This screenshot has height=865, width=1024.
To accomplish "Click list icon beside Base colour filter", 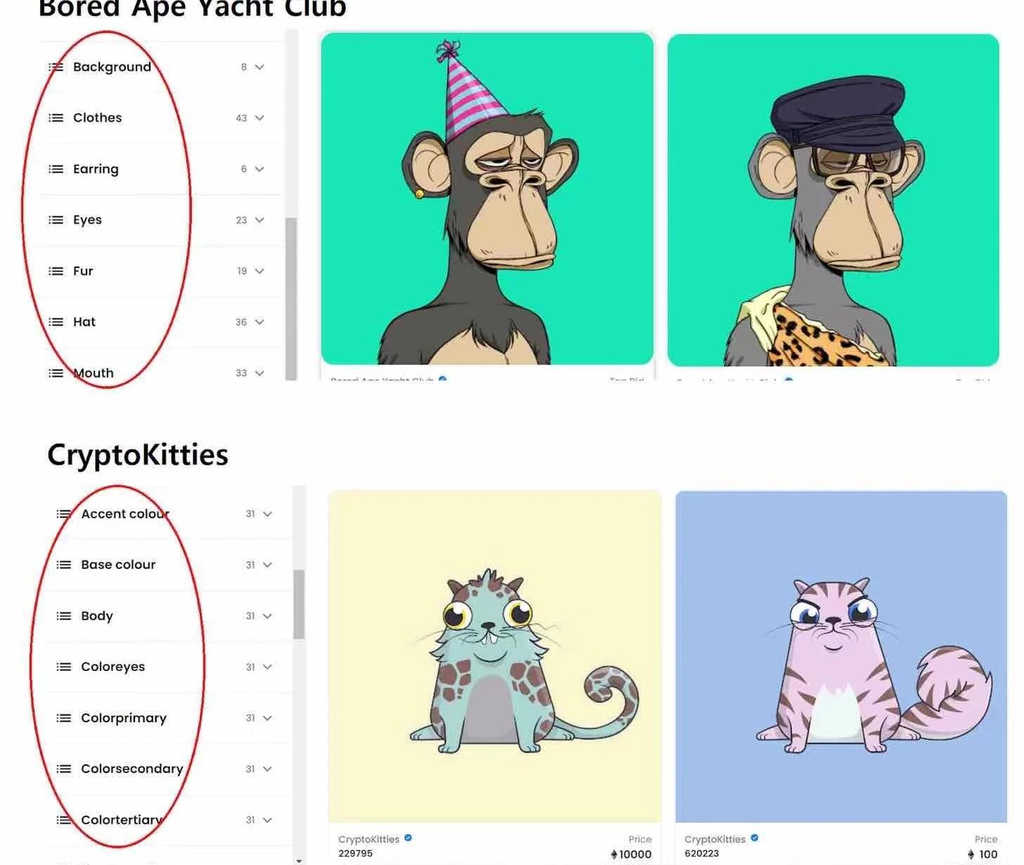I will click(x=63, y=565).
